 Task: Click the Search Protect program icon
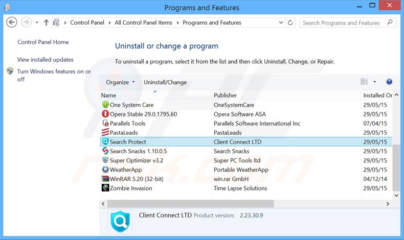(105, 142)
